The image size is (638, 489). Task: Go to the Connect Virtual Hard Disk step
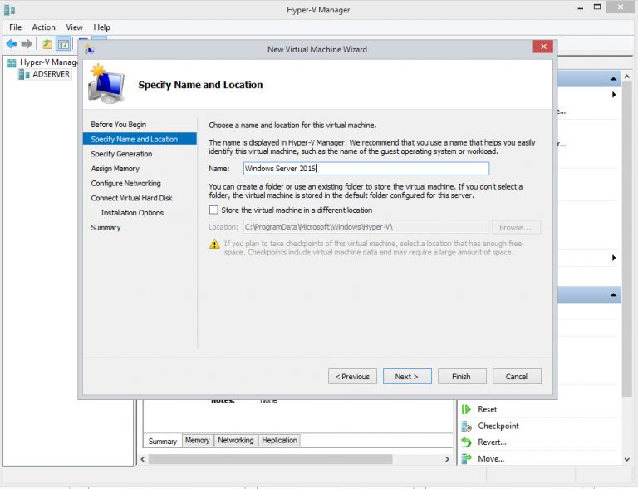131,198
